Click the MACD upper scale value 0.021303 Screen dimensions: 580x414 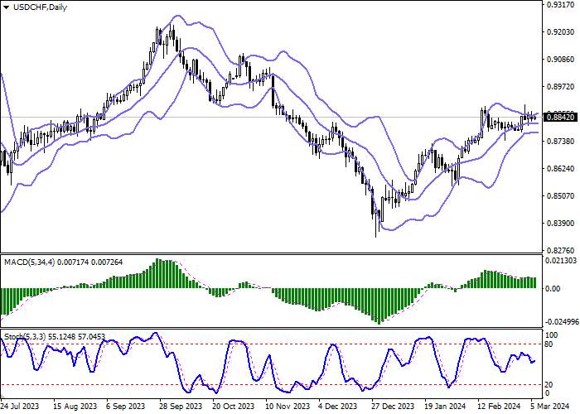(562, 261)
